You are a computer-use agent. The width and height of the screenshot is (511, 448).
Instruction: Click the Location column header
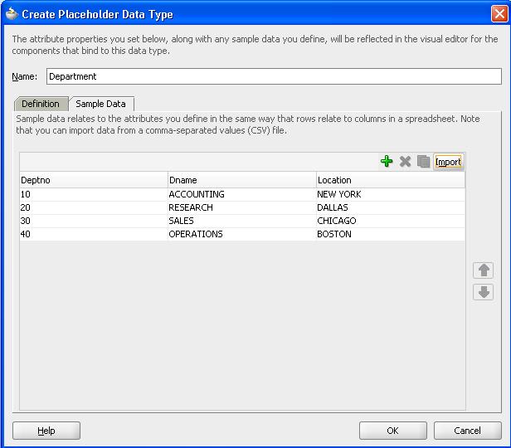(x=390, y=180)
